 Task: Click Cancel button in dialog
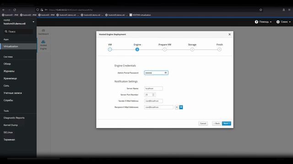pos(203,123)
